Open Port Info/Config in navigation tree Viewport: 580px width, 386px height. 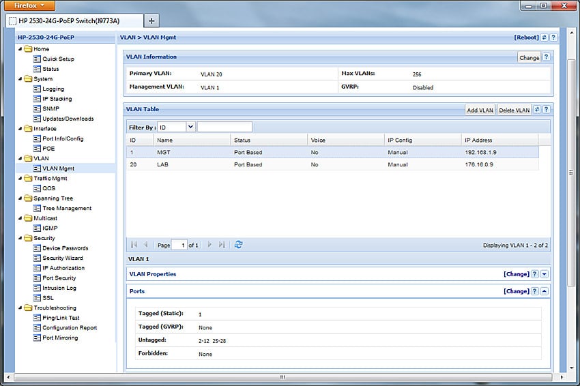63,138
